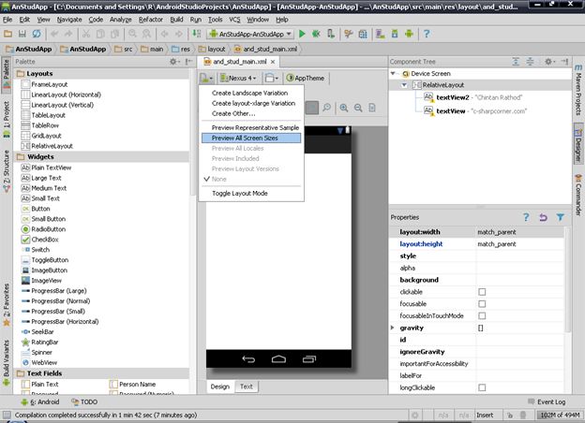
Task: Click Component Tree expand all icon
Action: [516, 62]
